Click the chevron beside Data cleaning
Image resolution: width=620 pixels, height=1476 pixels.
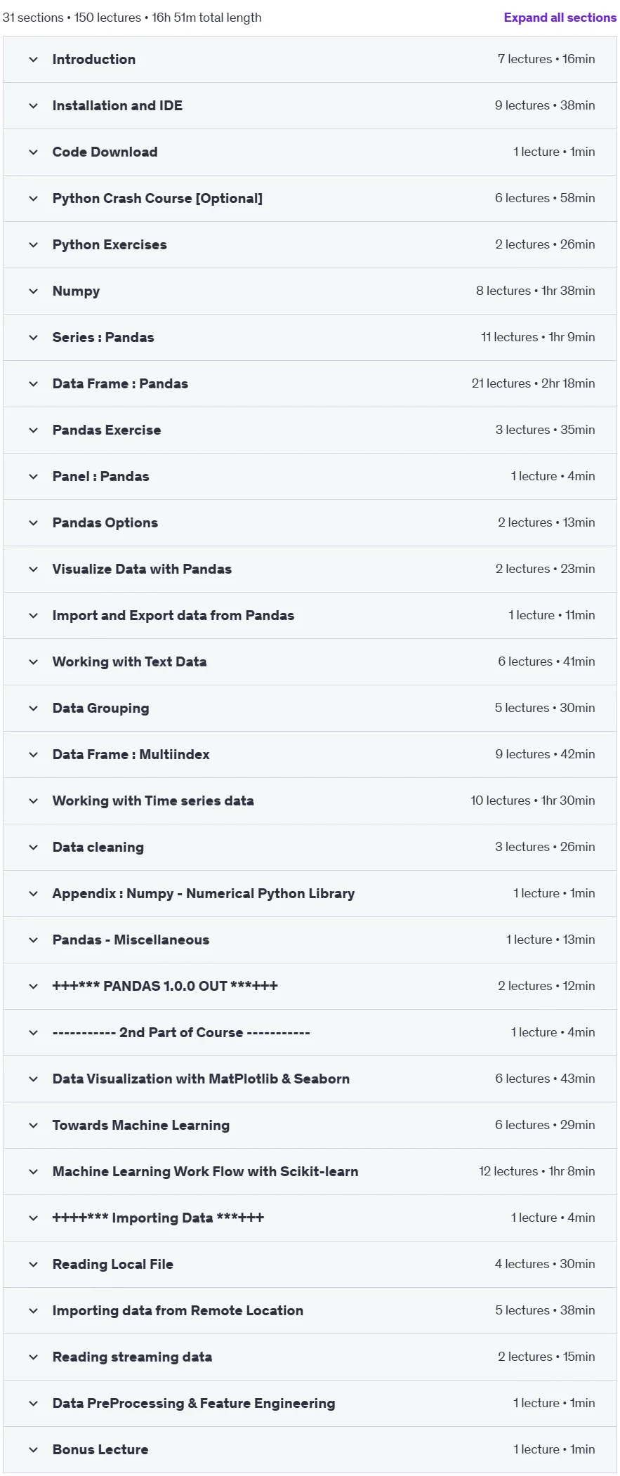[x=33, y=848]
